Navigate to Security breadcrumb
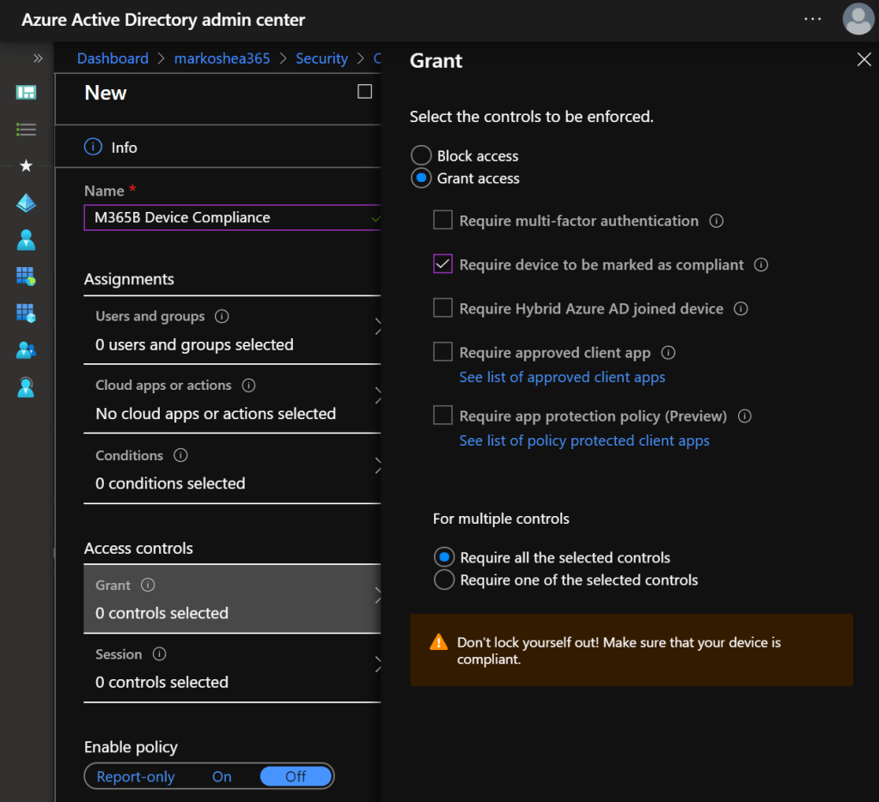879x802 pixels. tap(321, 58)
